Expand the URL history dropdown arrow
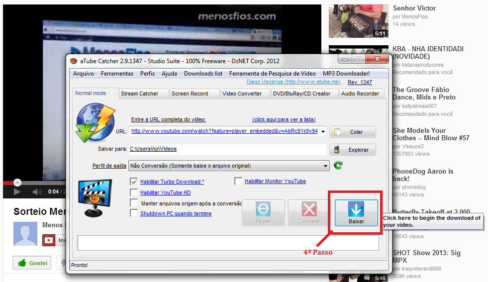The width and height of the screenshot is (488, 282). [x=323, y=131]
